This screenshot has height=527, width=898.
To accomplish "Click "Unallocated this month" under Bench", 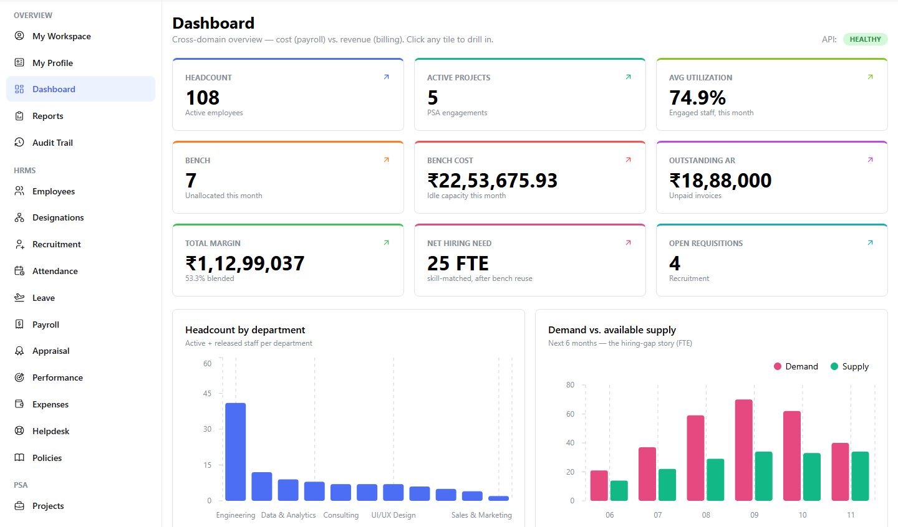I will [x=224, y=196].
